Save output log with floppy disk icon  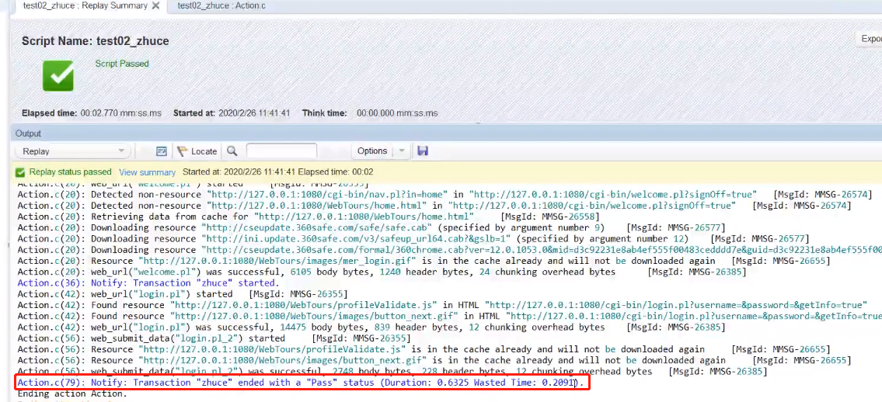pyautogui.click(x=423, y=151)
